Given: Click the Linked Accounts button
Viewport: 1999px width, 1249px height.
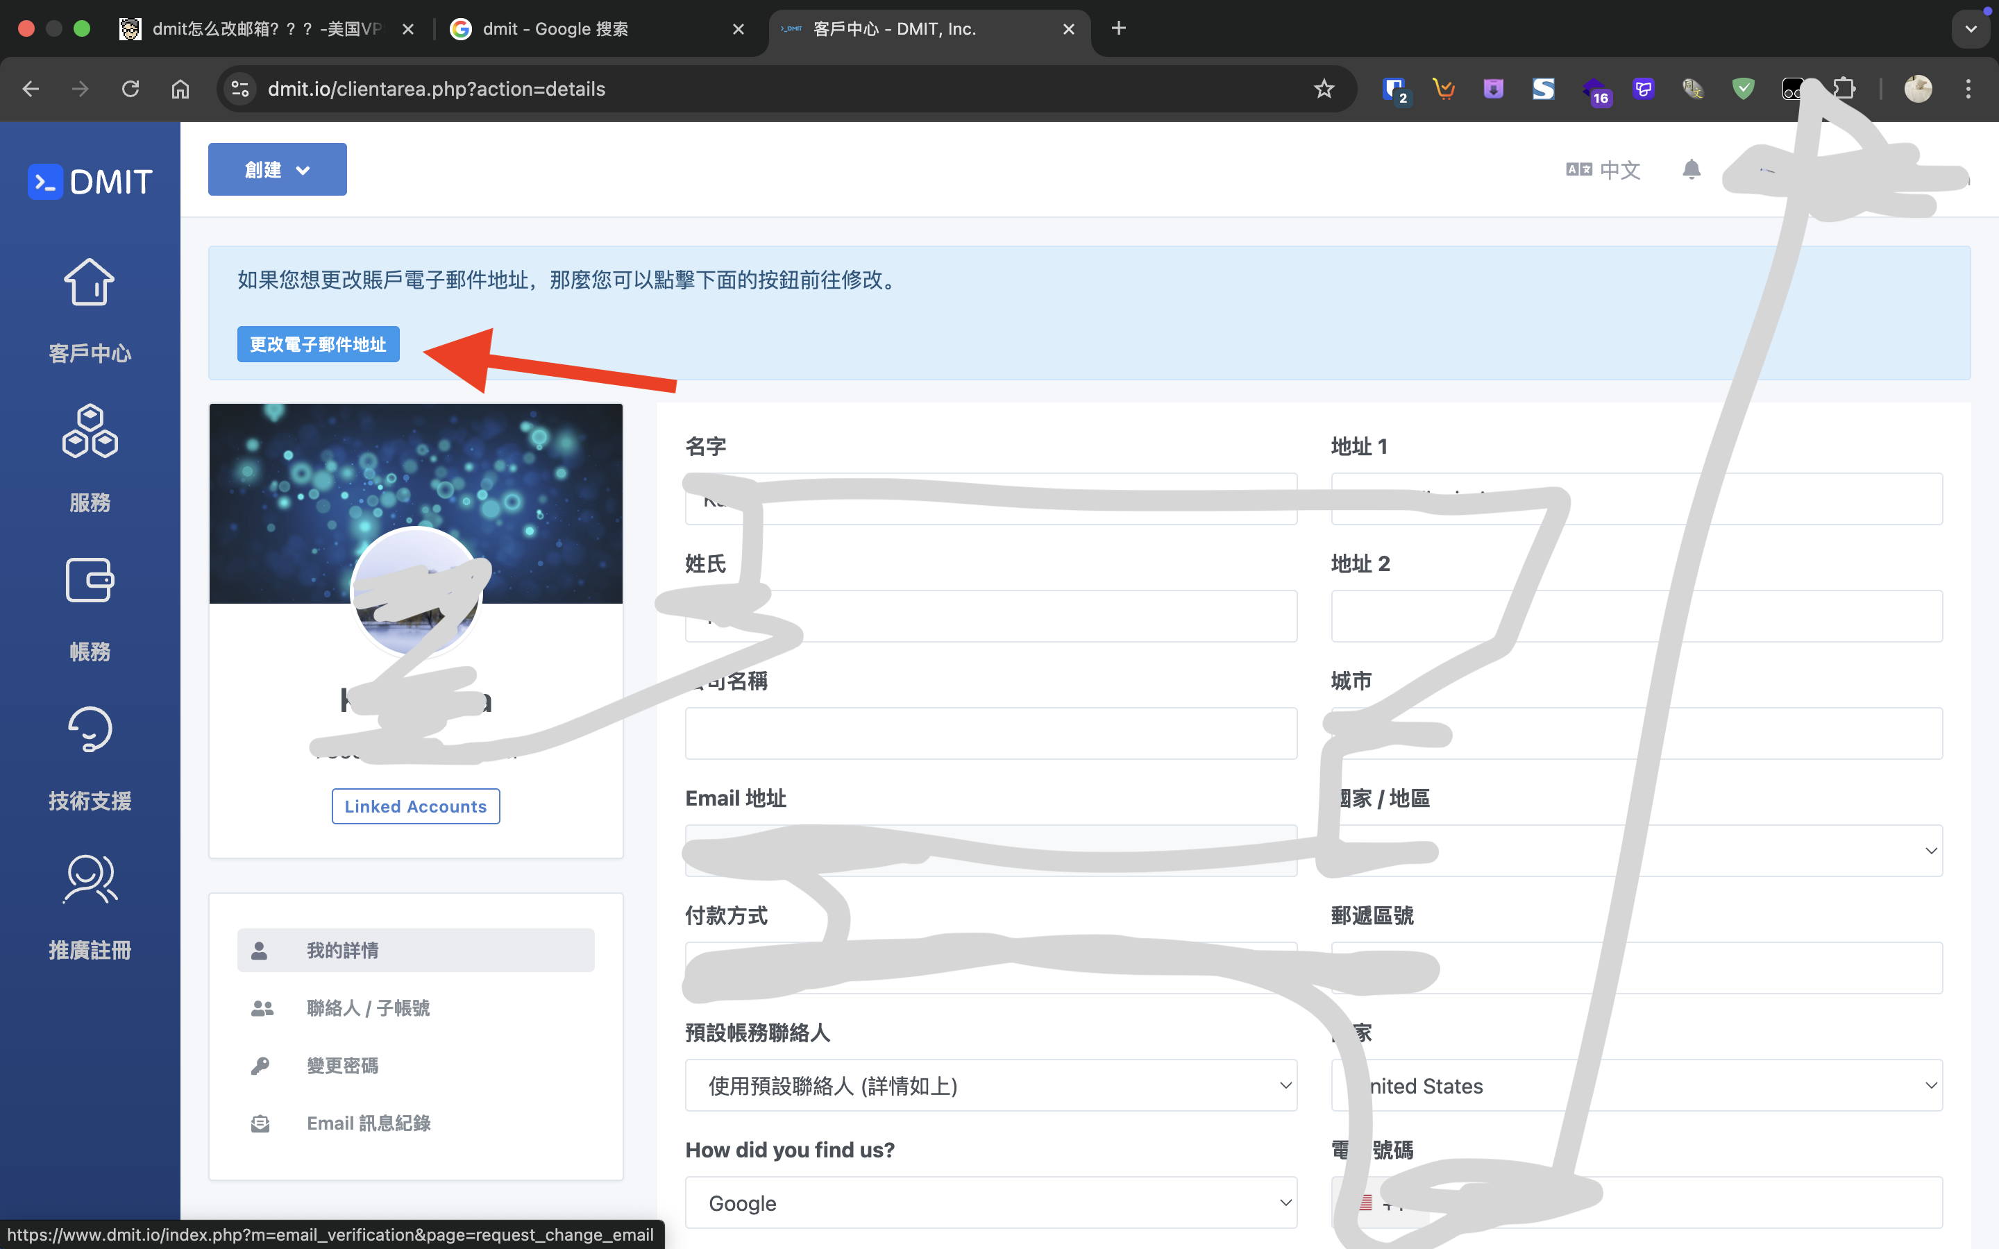Looking at the screenshot, I should [416, 806].
